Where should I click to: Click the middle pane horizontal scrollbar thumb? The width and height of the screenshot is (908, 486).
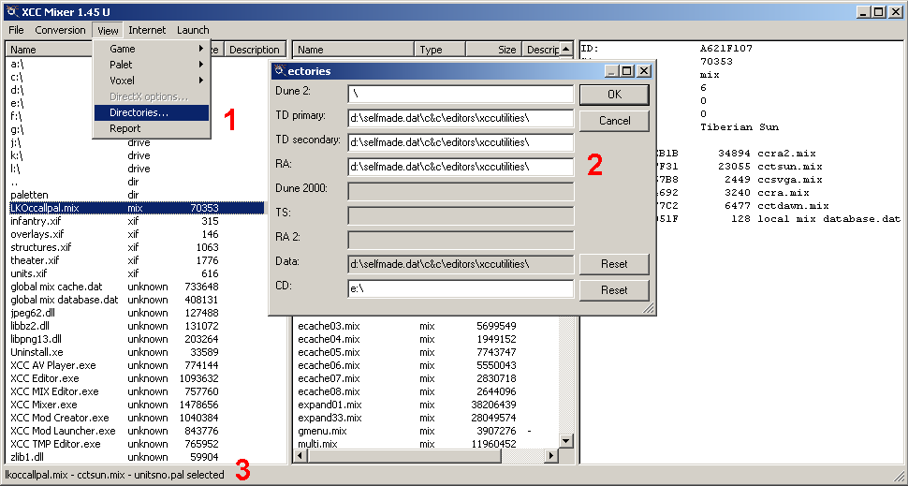coord(404,456)
